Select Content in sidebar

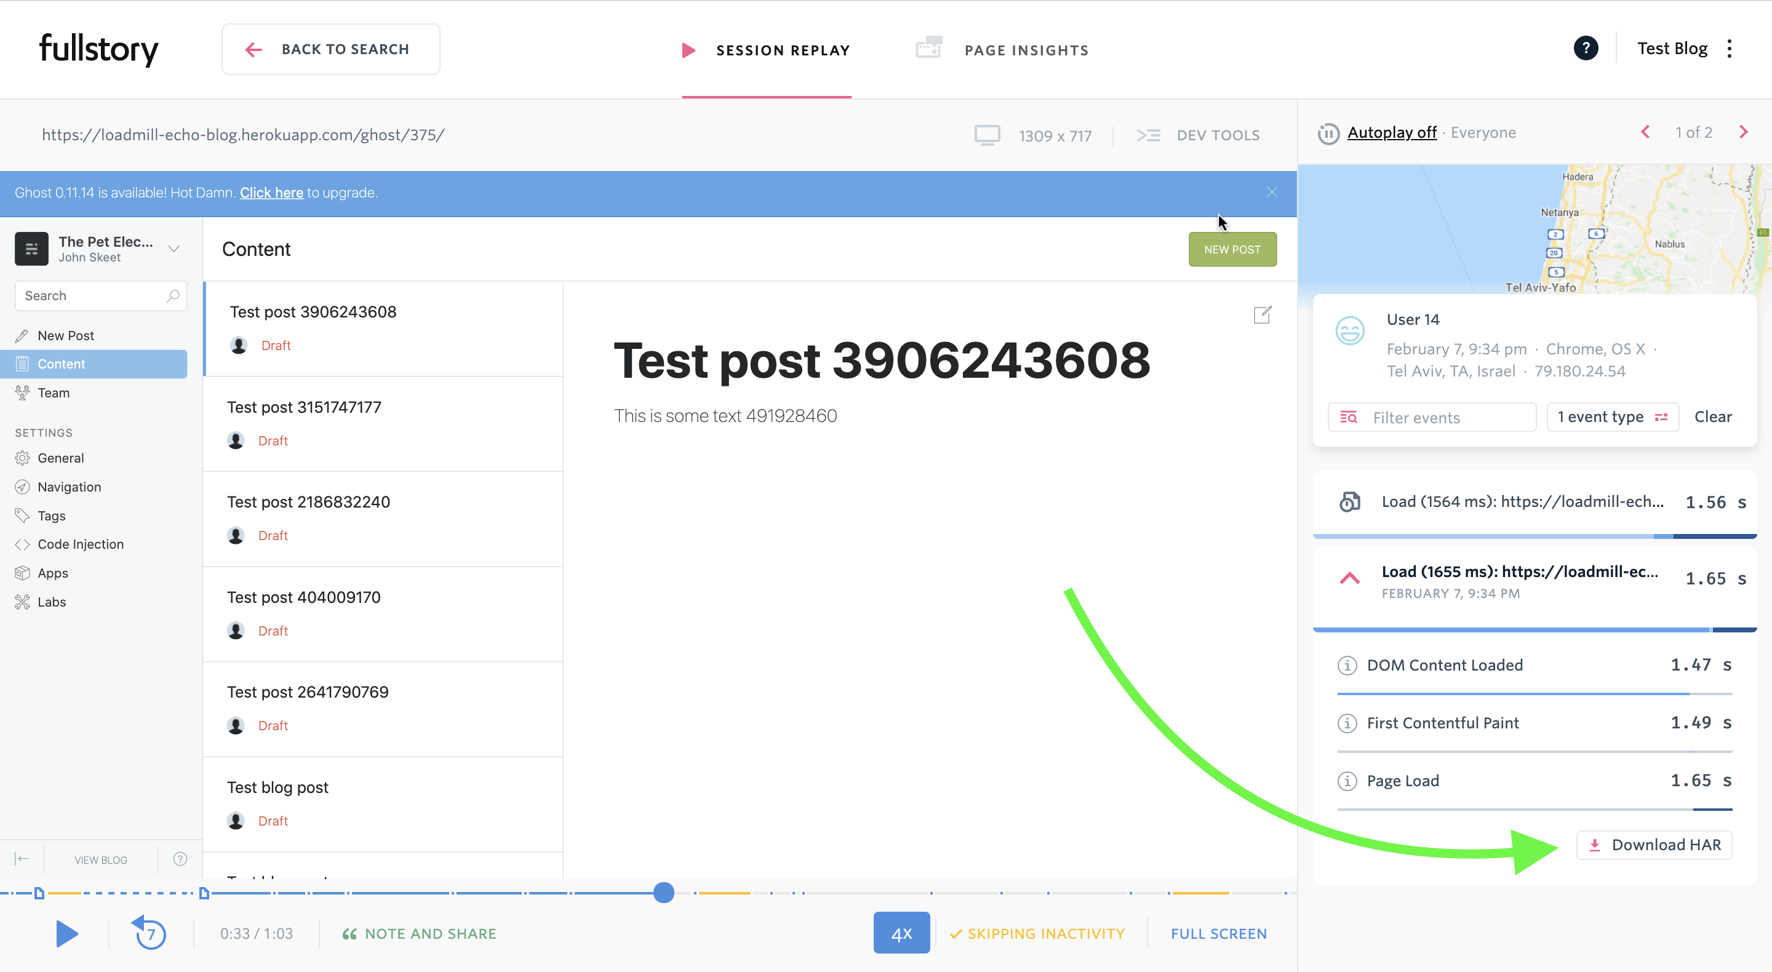coord(94,364)
